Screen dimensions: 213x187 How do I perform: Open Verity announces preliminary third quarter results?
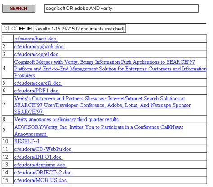(67, 119)
